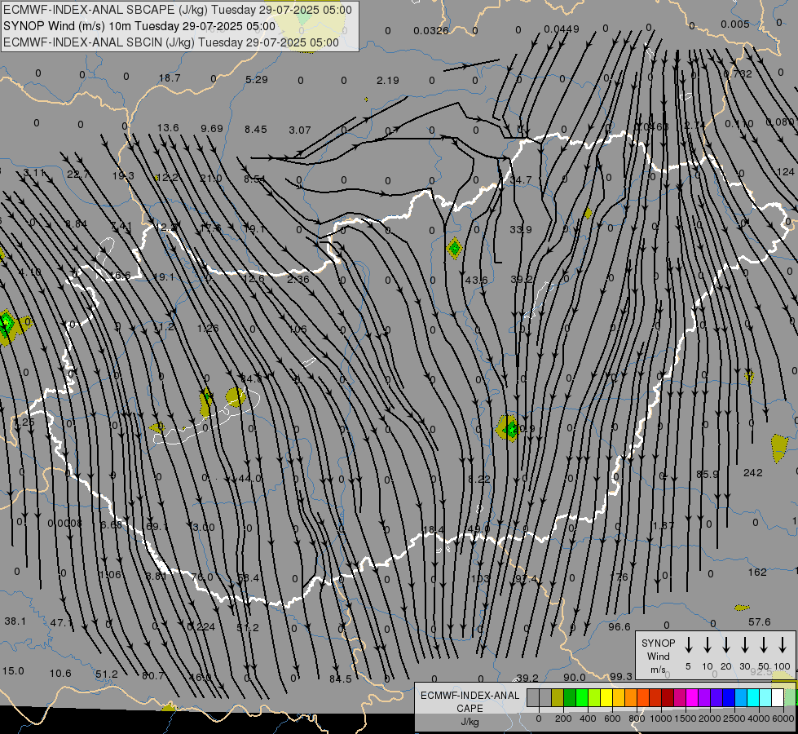The width and height of the screenshot is (798, 734).
Task: Pick the white swatch before 6000
Action: click(777, 698)
